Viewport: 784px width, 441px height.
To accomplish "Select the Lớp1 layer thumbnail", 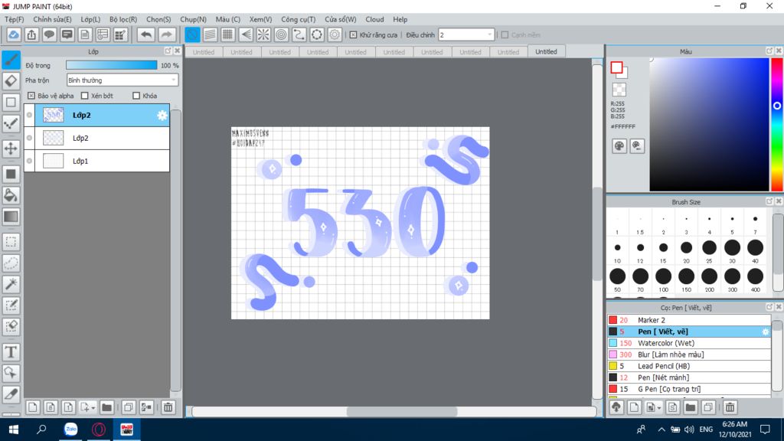I will click(53, 161).
